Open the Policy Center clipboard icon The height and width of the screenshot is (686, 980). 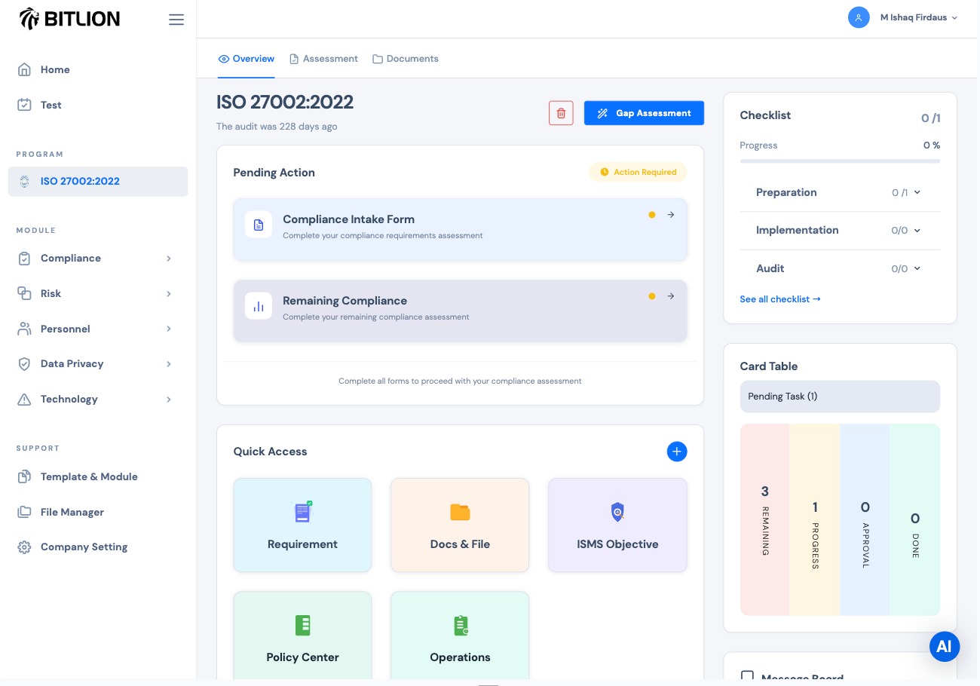pyautogui.click(x=302, y=625)
